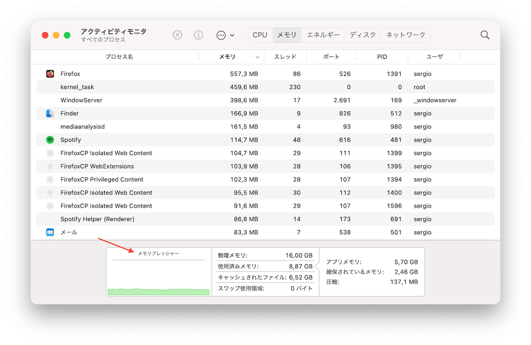The height and width of the screenshot is (345, 531).
Task: Expand the dropdown chevron beside ellipsis
Action: (232, 35)
